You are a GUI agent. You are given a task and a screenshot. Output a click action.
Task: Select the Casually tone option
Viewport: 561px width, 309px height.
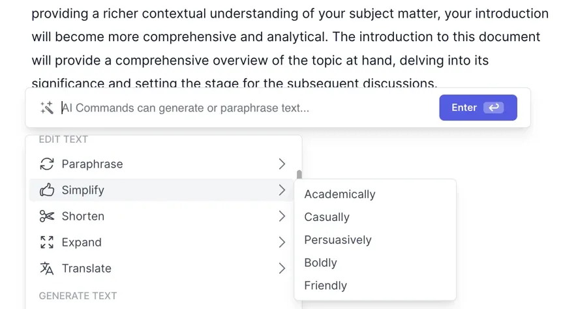(x=327, y=217)
